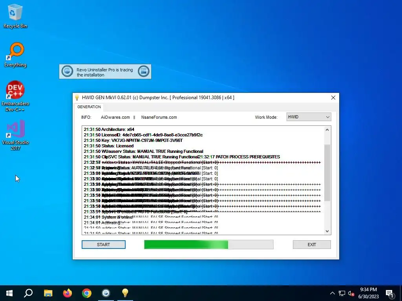Click the green activation progress bar

tap(209, 245)
